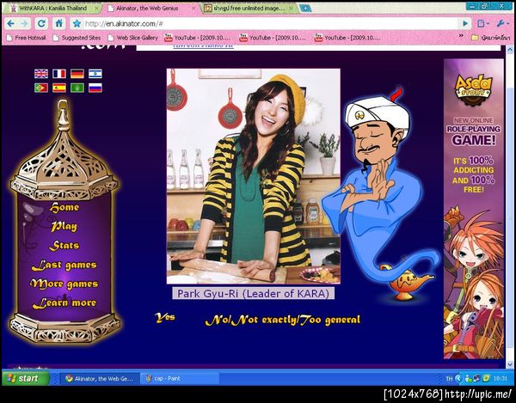516x403 pixels.
Task: Open the Thai-named bookmarks folder
Action: (491, 38)
